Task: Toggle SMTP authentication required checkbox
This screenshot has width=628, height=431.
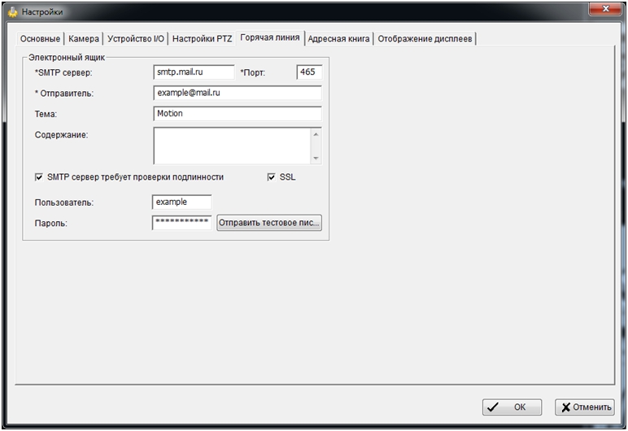Action: point(39,176)
